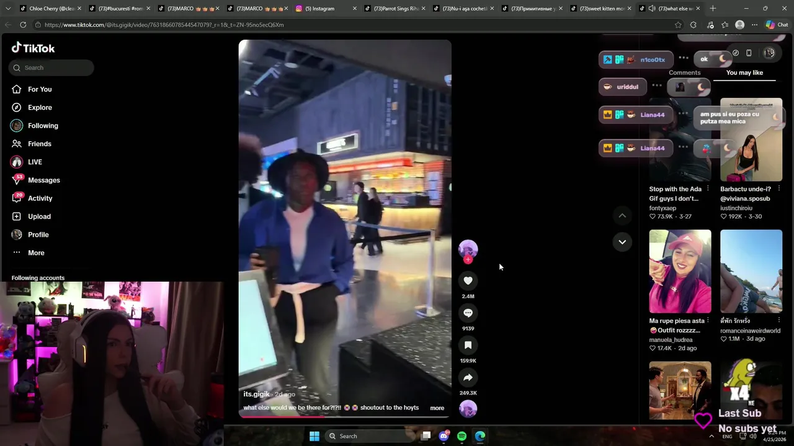Close the Instagram browser tab
794x446 pixels.
click(355, 9)
